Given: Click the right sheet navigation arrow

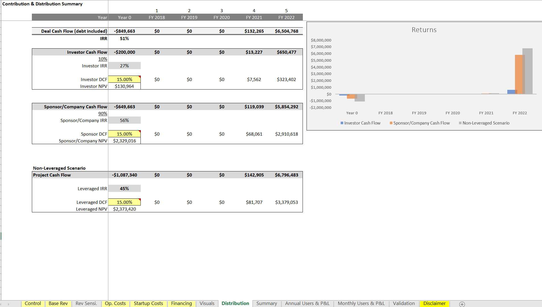Looking at the screenshot, I should (x=9, y=304).
